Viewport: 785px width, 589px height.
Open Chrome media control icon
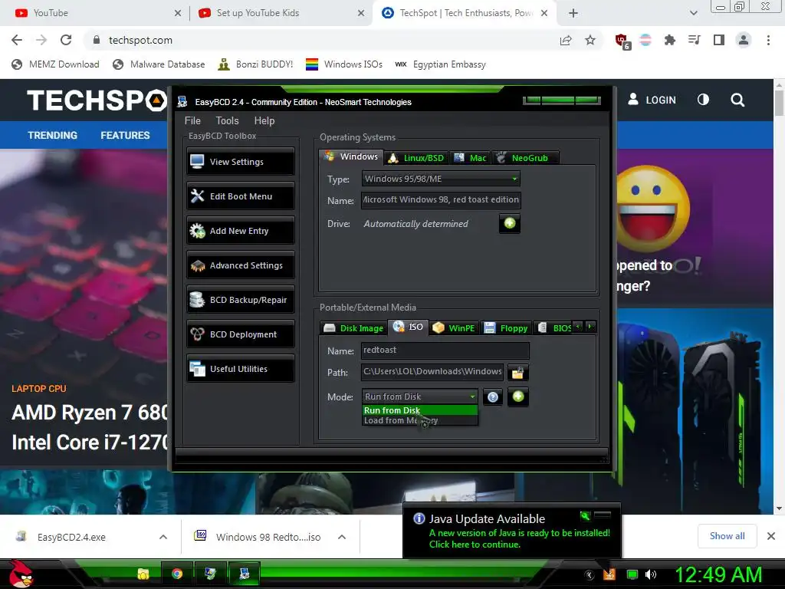(694, 40)
